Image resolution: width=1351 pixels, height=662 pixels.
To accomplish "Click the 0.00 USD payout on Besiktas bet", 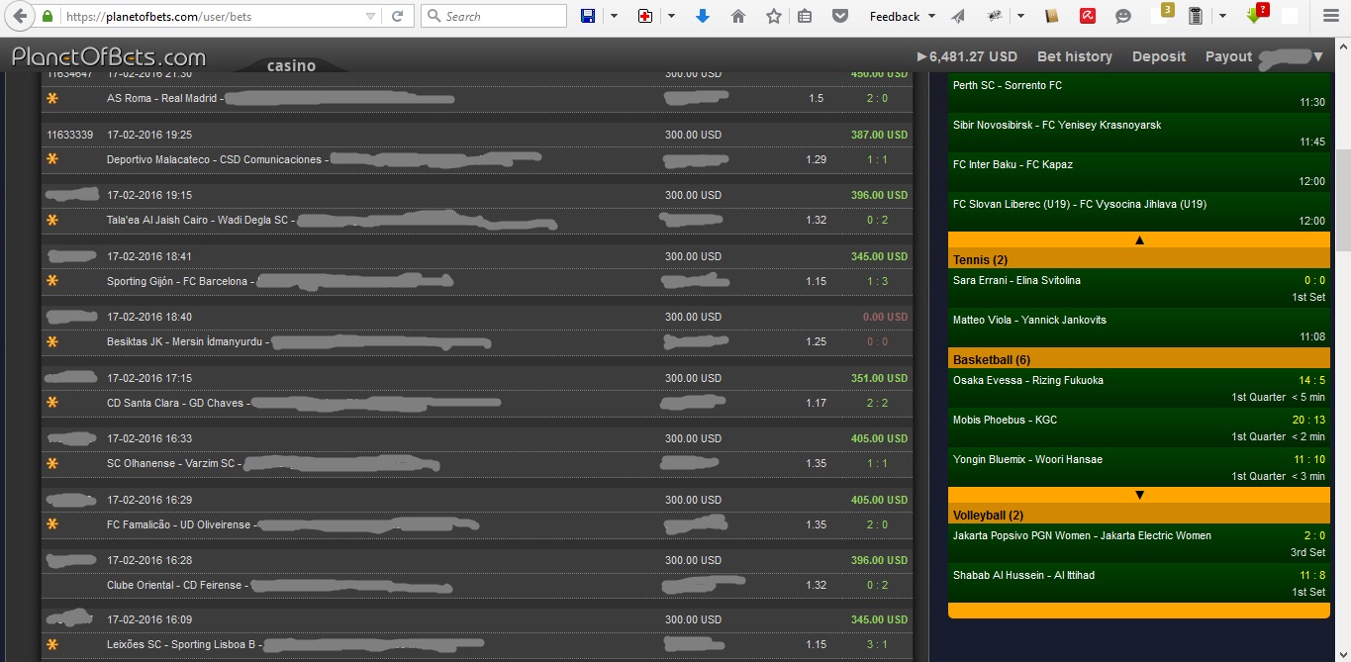I will (x=885, y=317).
